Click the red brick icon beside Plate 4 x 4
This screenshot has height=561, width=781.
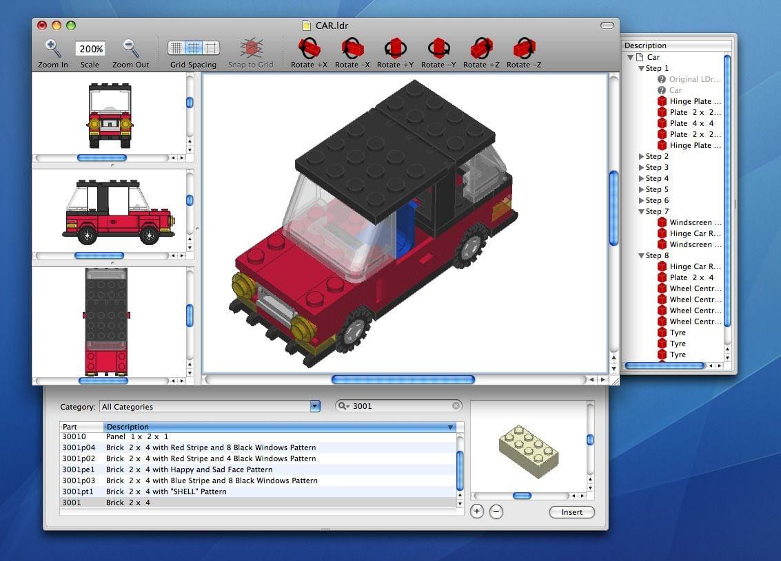pyautogui.click(x=662, y=123)
